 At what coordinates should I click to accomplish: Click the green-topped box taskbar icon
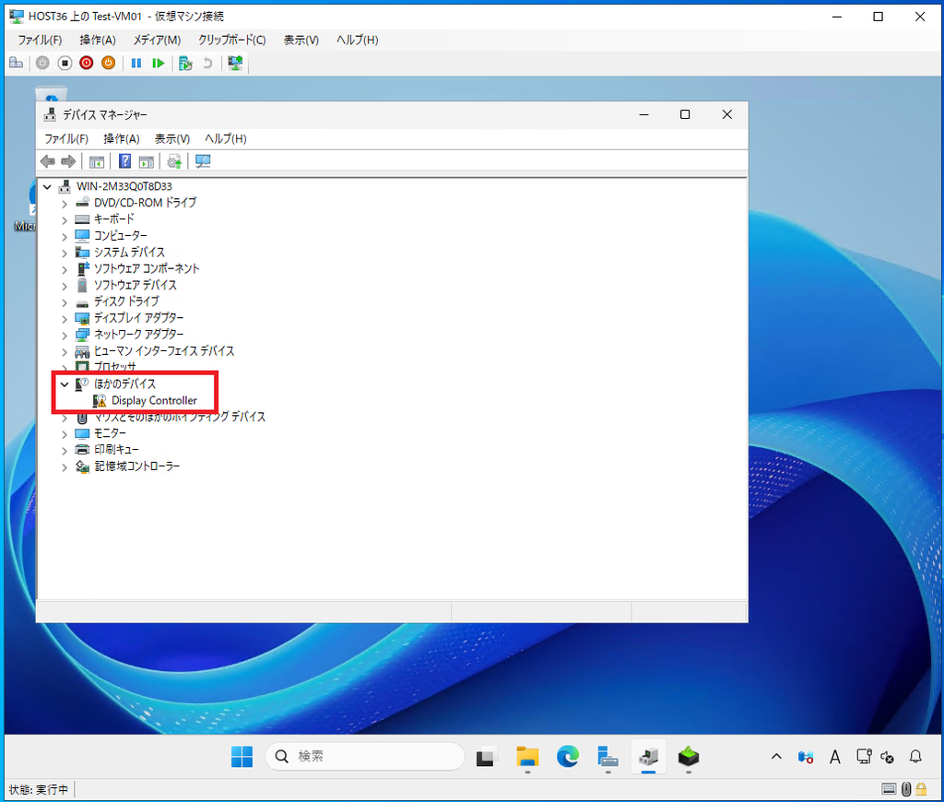point(689,756)
